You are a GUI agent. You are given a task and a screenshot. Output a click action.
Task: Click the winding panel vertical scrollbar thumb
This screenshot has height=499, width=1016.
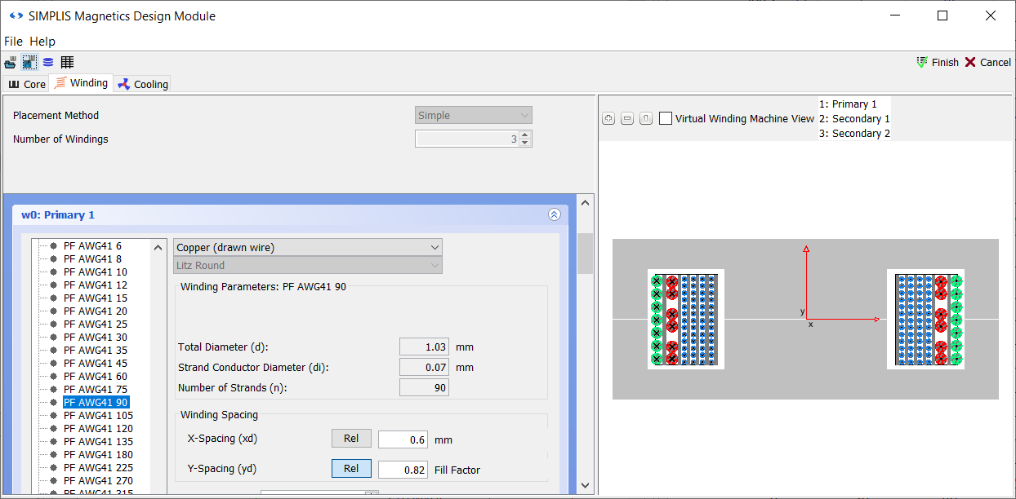click(585, 253)
